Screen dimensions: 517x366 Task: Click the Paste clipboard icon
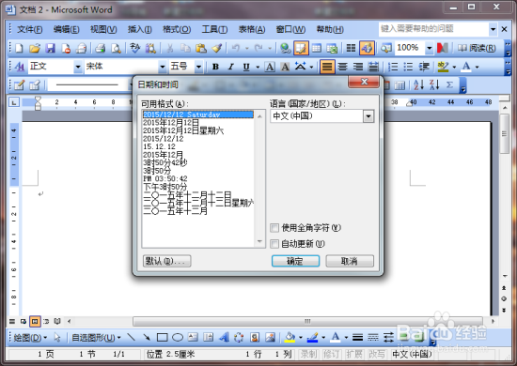200,49
